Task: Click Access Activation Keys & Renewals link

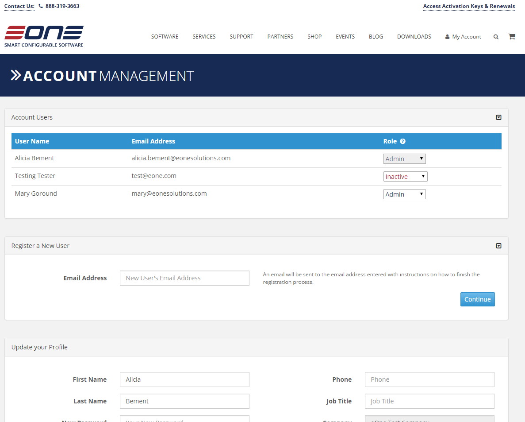Action: tap(469, 6)
